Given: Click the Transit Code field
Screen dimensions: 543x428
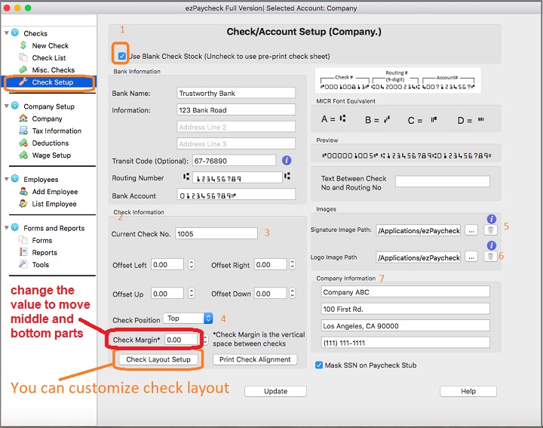Looking at the screenshot, I should tap(234, 161).
